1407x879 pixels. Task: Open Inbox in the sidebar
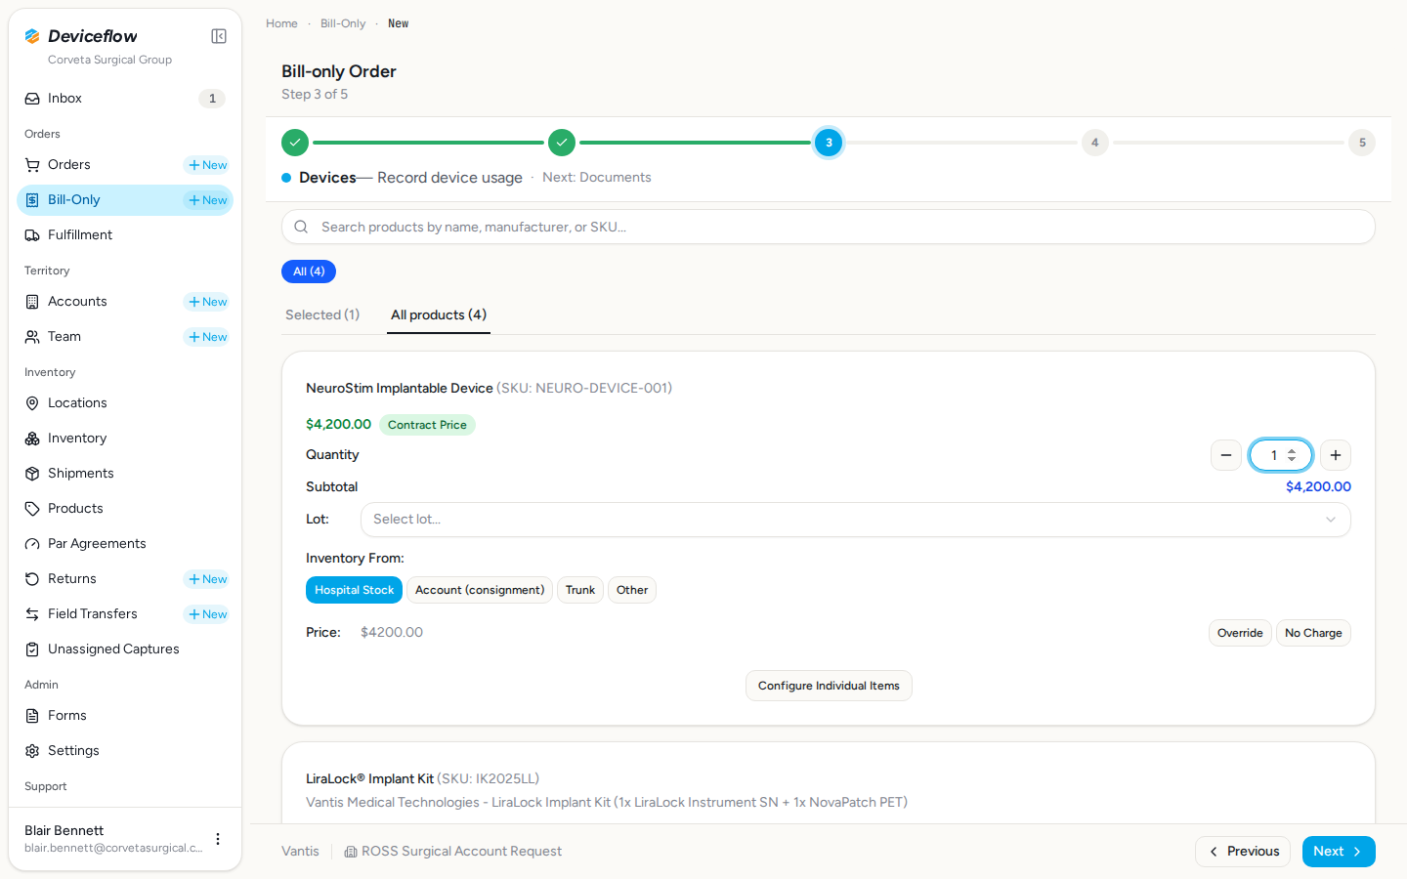125,99
